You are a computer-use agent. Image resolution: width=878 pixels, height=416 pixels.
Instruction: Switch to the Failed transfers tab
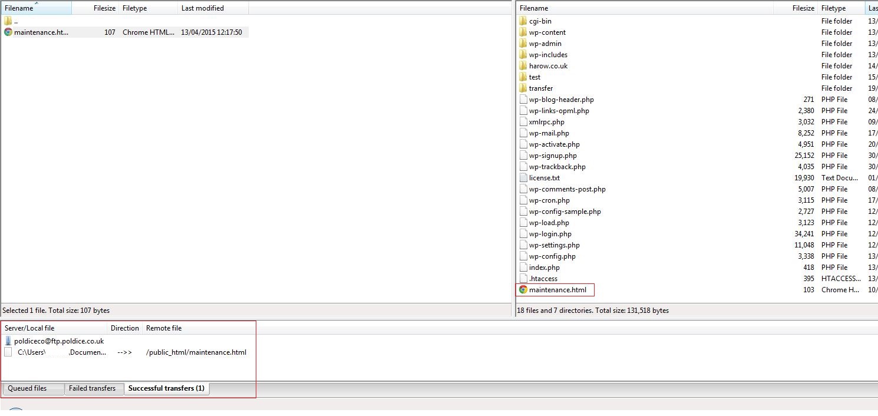pos(92,388)
